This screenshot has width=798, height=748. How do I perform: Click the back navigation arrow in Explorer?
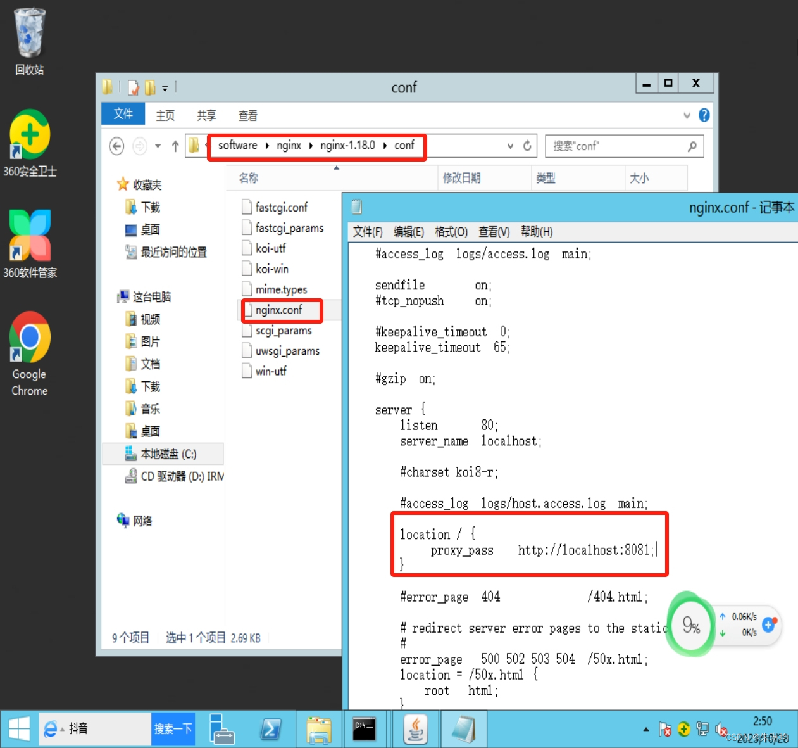point(116,146)
